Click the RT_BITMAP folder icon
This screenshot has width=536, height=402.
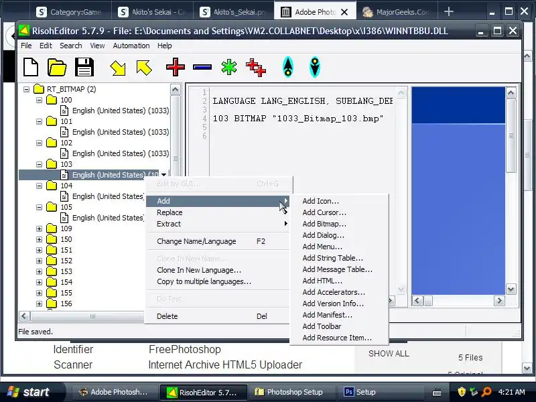point(39,89)
